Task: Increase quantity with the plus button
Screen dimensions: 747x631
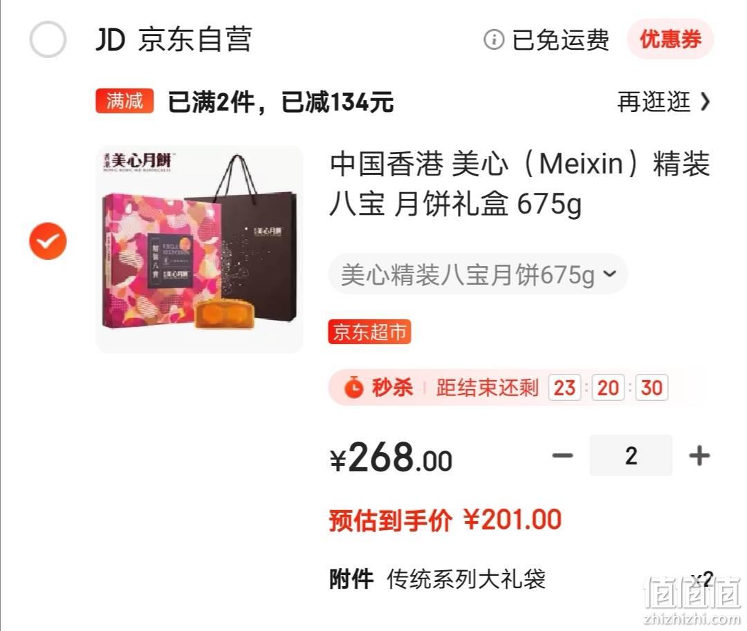Action: (699, 455)
